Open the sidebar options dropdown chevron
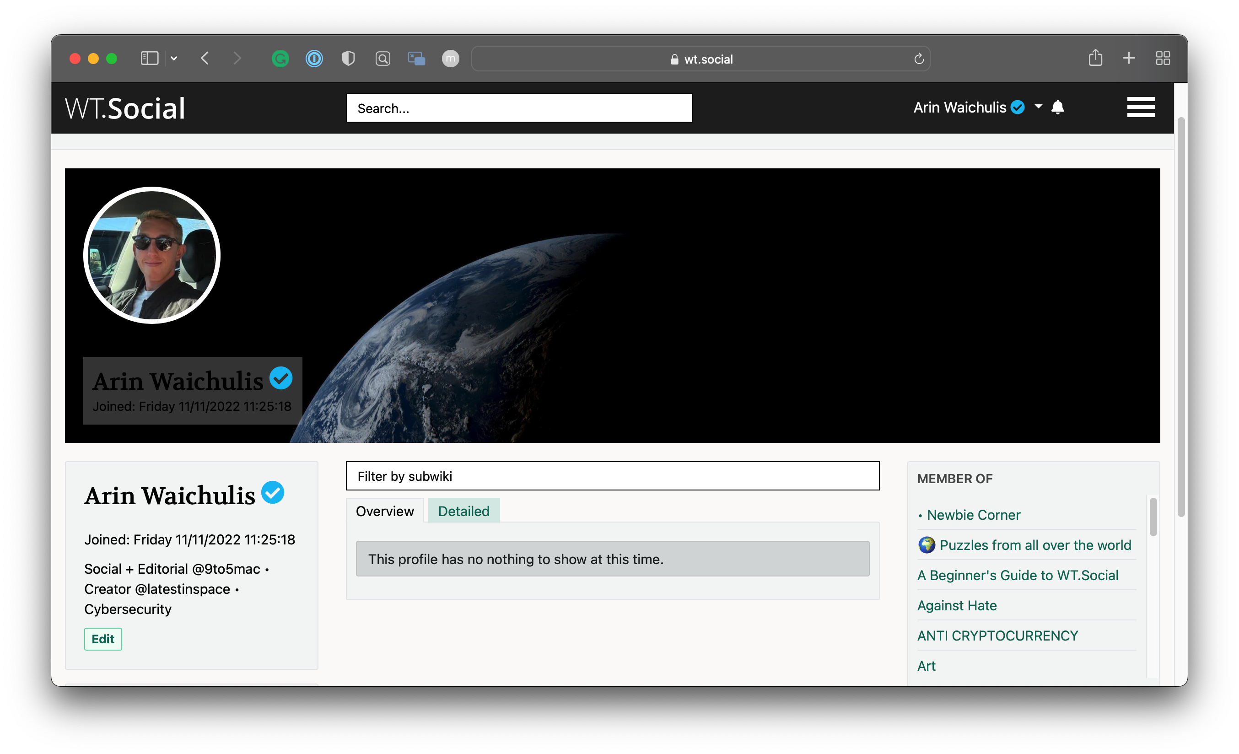The height and width of the screenshot is (754, 1239). pos(174,58)
